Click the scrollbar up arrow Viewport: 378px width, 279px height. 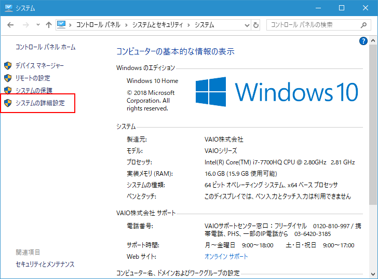[x=373, y=40]
